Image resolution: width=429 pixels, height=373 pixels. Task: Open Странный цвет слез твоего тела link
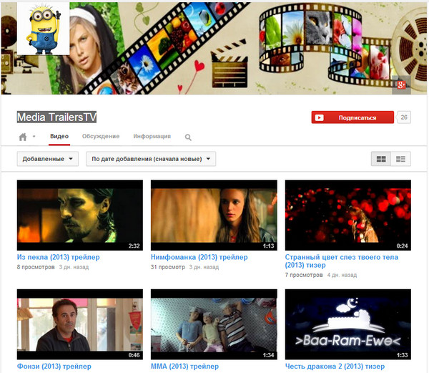(x=342, y=261)
